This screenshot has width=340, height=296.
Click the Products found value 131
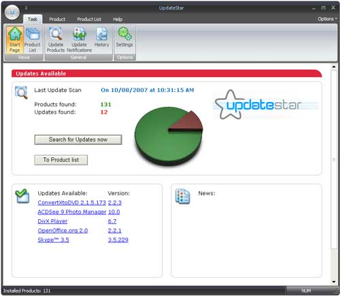click(x=106, y=104)
